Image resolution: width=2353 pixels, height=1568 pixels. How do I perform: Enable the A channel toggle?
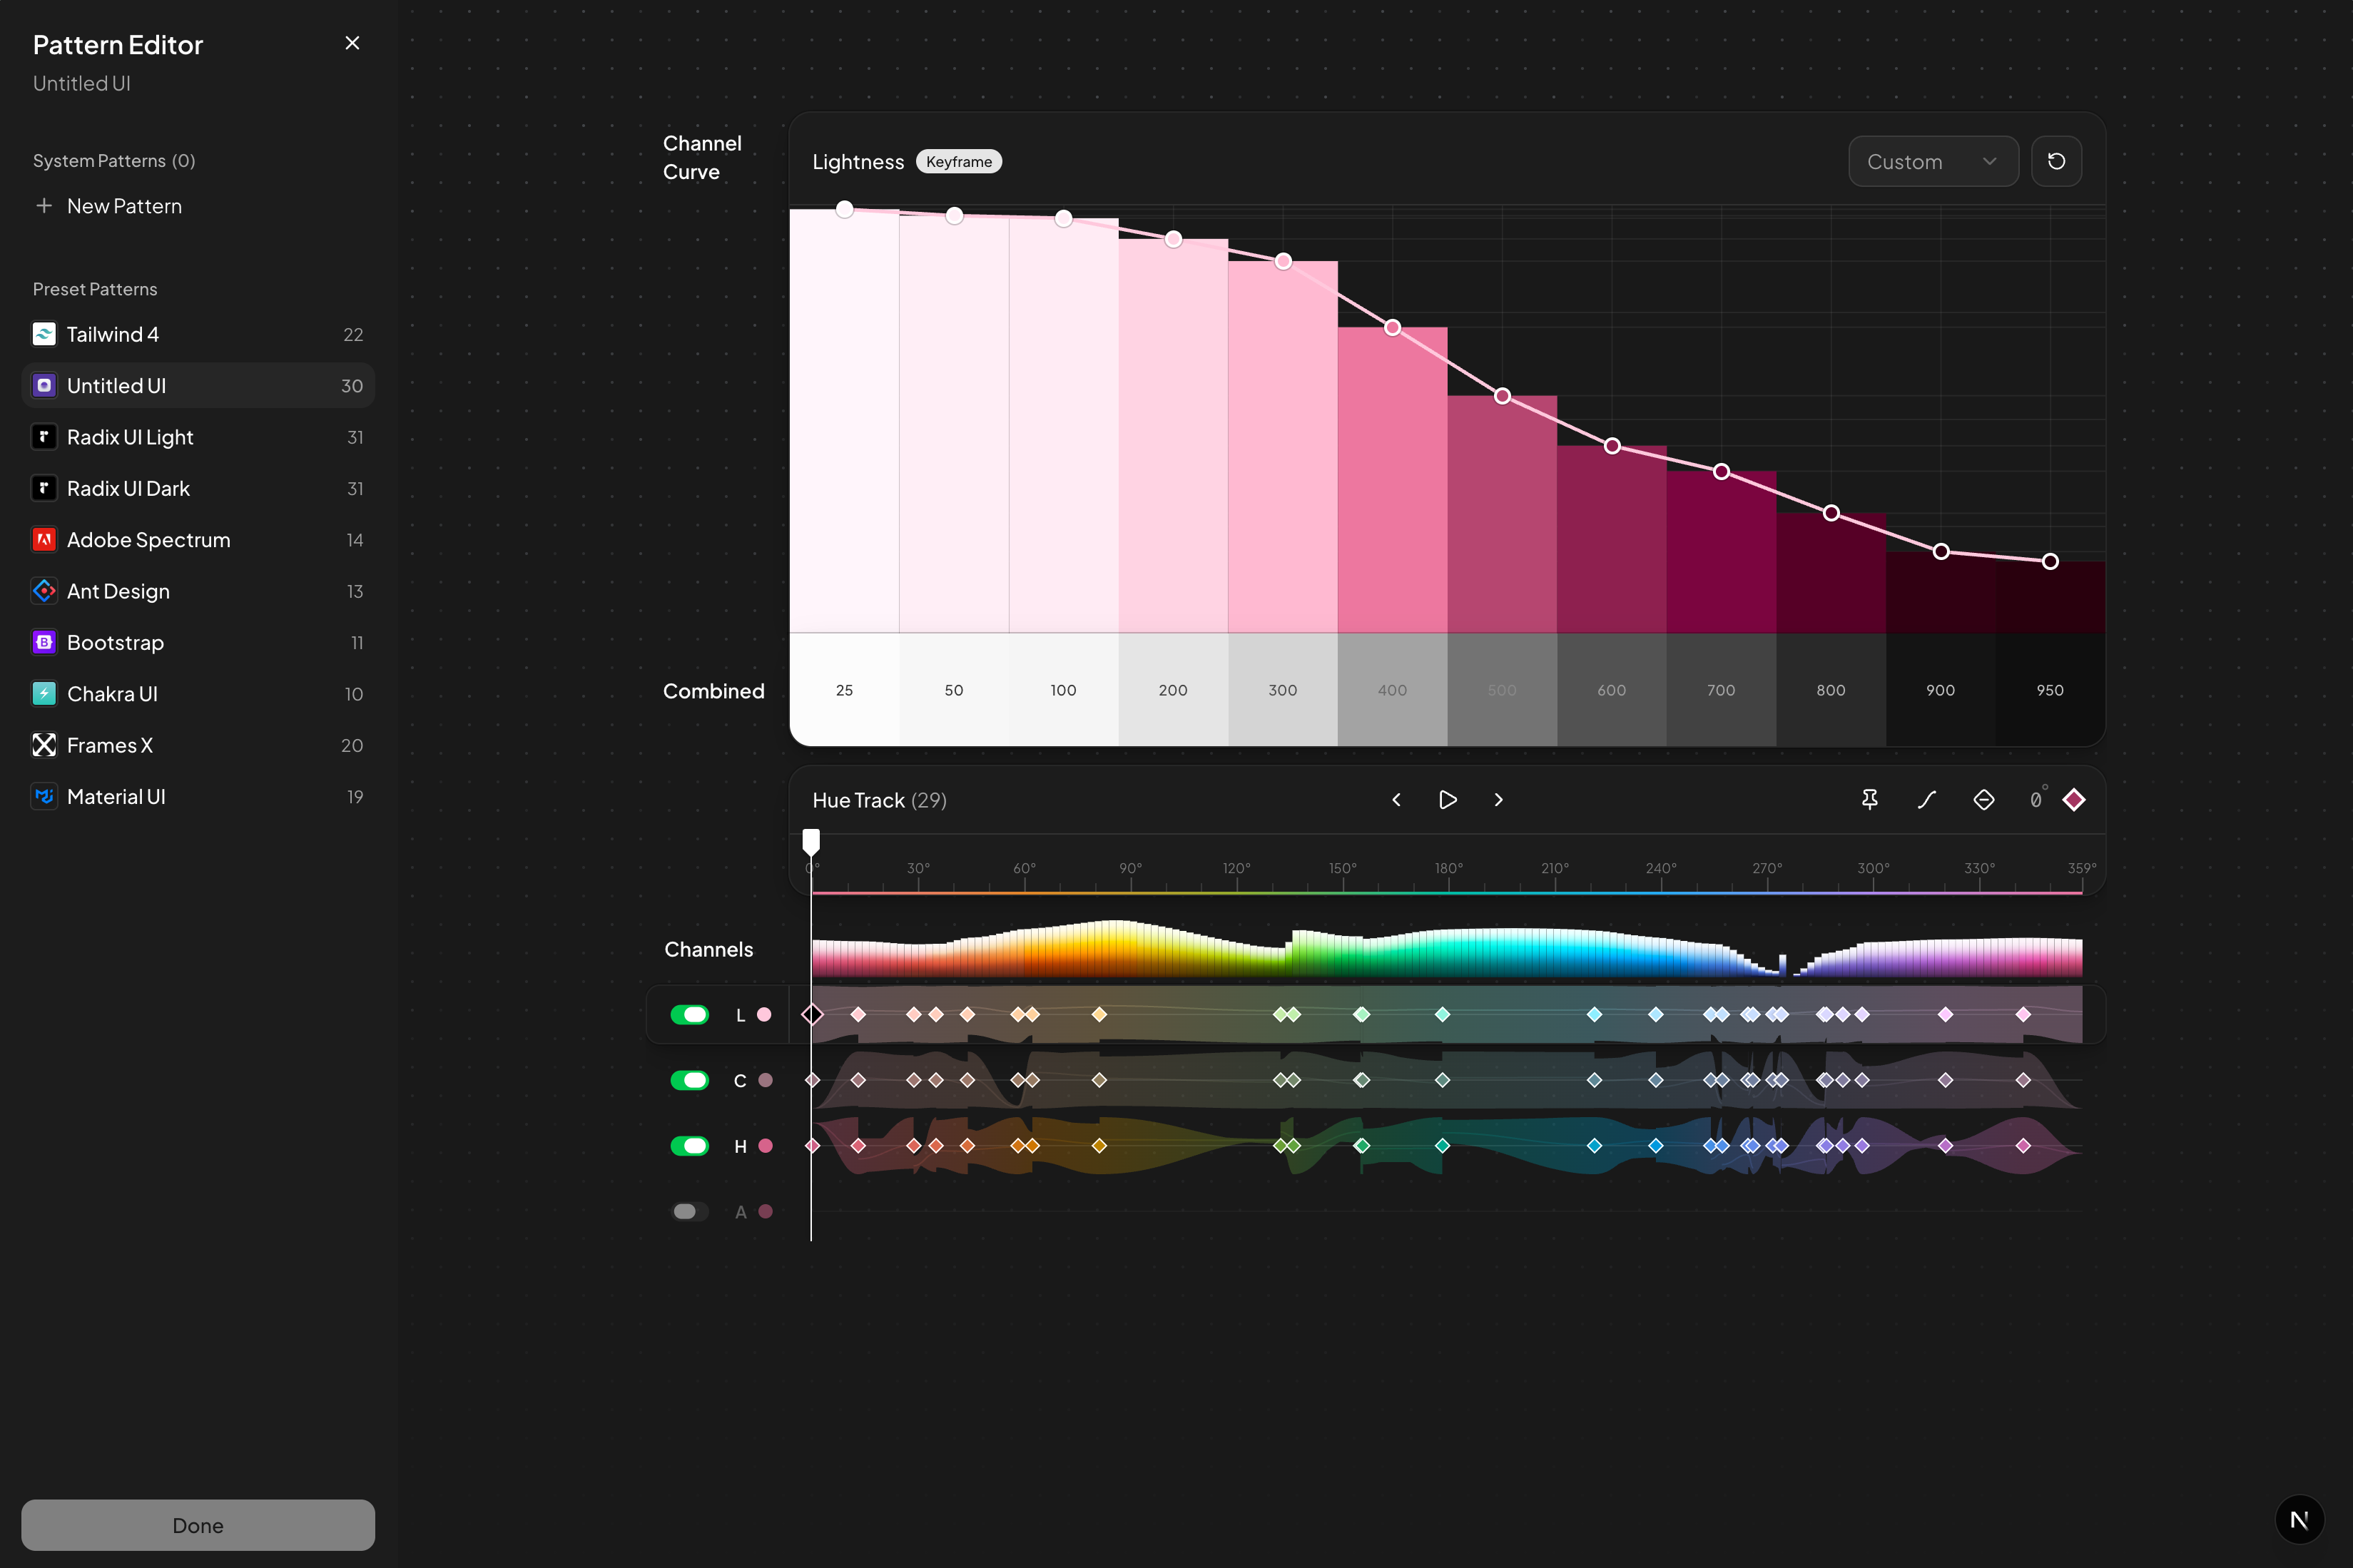click(689, 1211)
